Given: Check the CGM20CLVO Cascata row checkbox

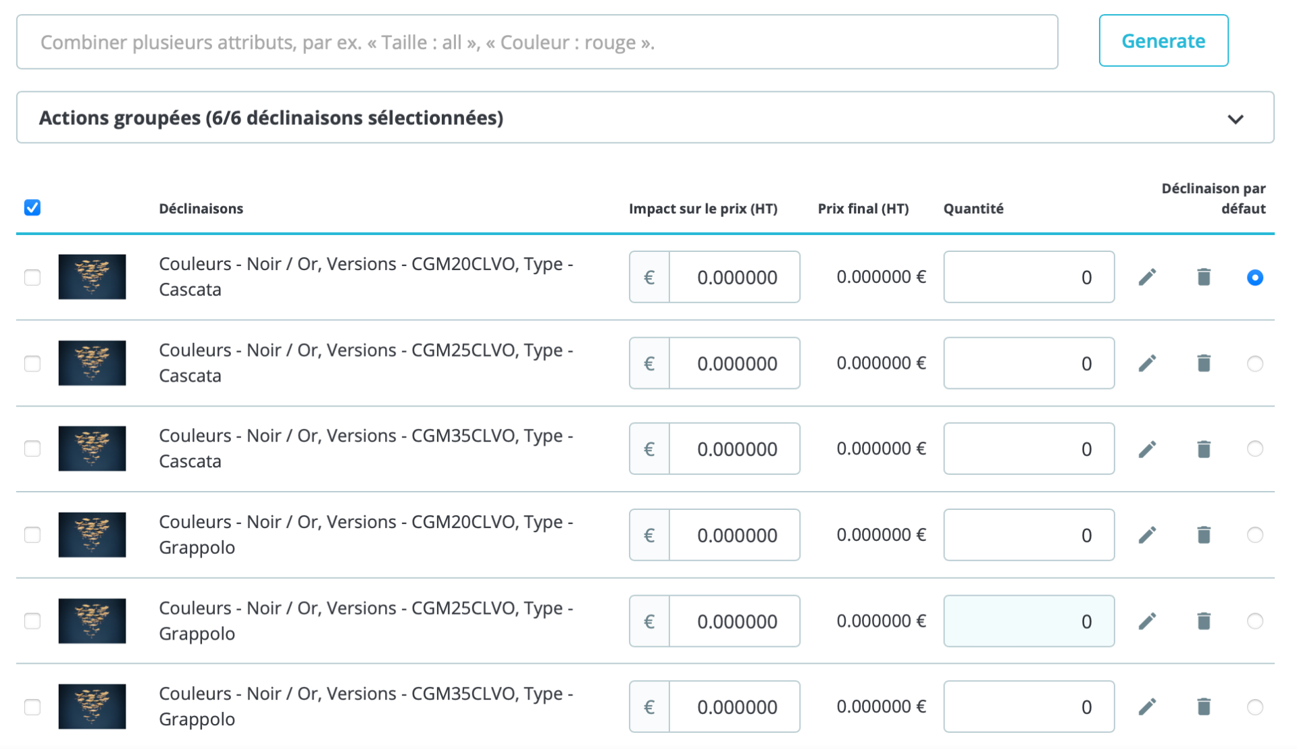Looking at the screenshot, I should tap(32, 278).
